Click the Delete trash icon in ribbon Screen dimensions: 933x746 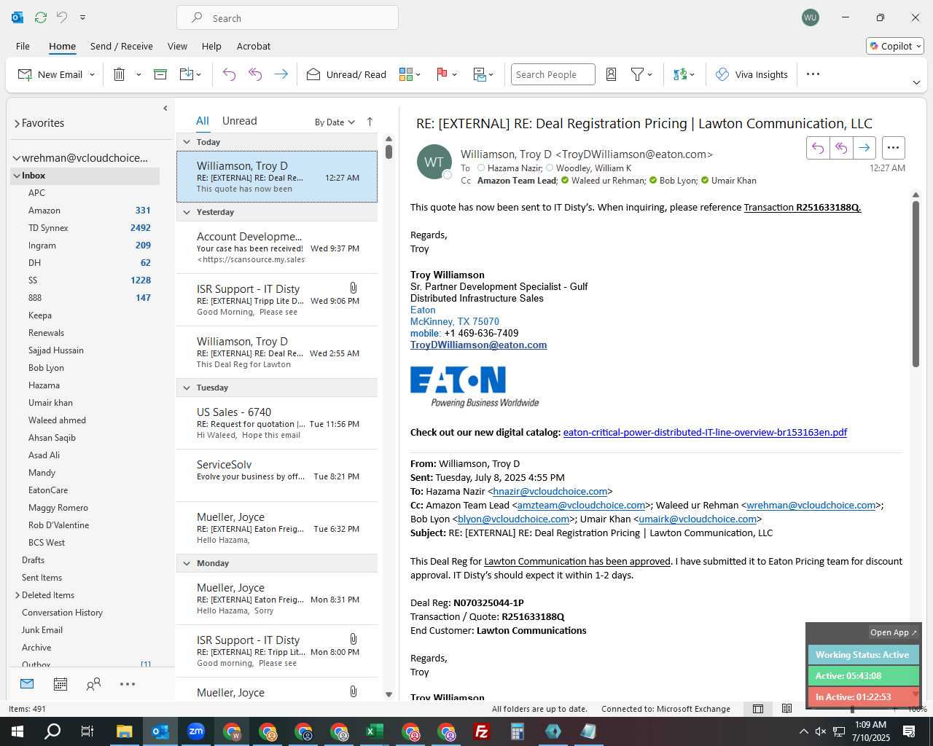(120, 74)
